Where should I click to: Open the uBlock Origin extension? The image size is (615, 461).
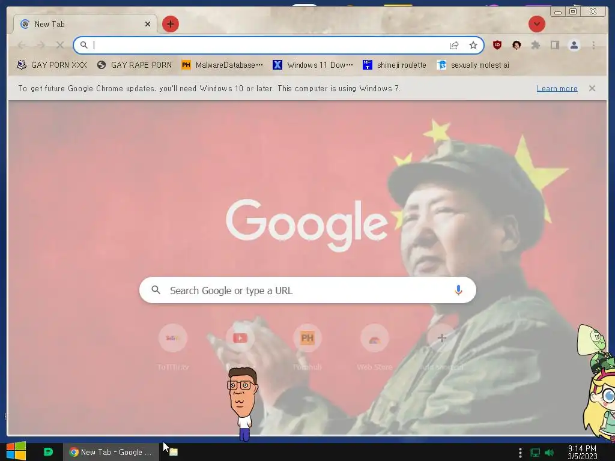point(497,45)
